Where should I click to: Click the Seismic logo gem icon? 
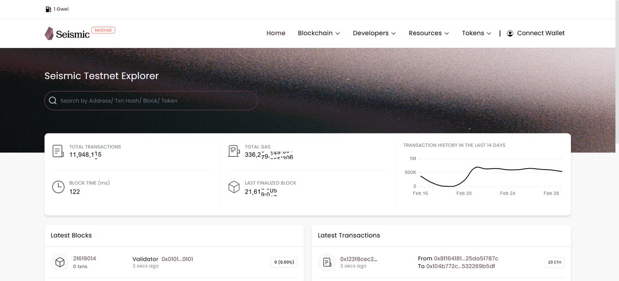[x=49, y=34]
